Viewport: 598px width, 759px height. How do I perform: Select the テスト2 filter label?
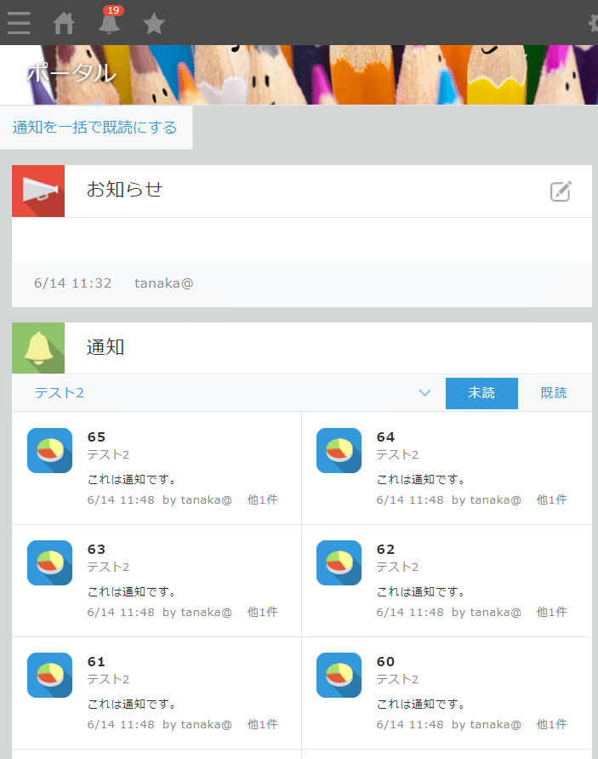(59, 392)
